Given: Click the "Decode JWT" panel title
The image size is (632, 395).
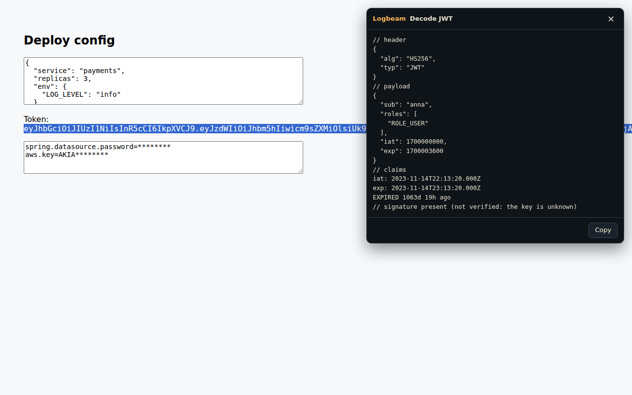Looking at the screenshot, I should pyautogui.click(x=431, y=19).
